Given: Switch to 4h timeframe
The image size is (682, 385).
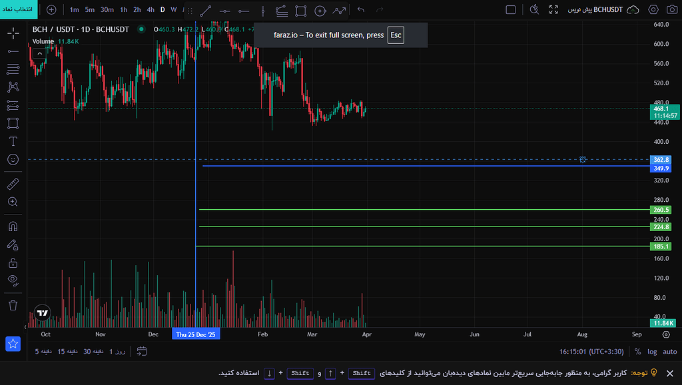Looking at the screenshot, I should [151, 9].
